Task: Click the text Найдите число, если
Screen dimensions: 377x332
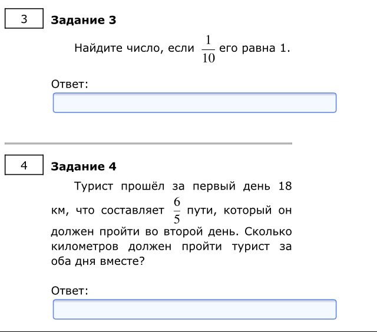Action: (134, 48)
